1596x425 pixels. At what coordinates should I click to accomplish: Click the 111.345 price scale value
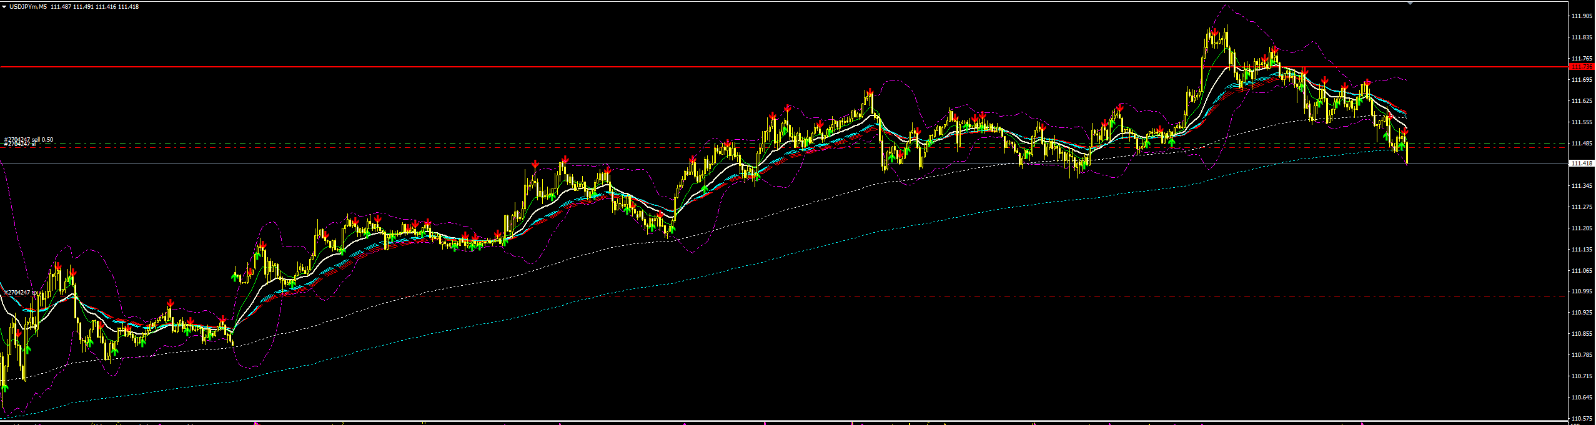pyautogui.click(x=1581, y=186)
